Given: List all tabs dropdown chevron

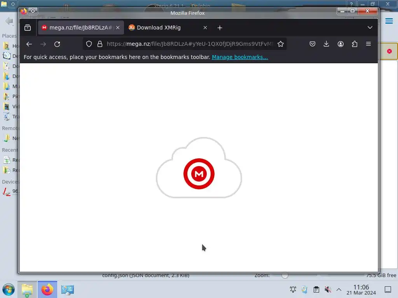Looking at the screenshot, I should tap(370, 28).
